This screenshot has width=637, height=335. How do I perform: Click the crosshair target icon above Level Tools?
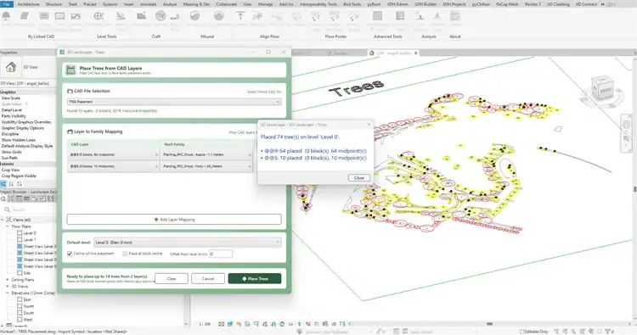pos(99,16)
